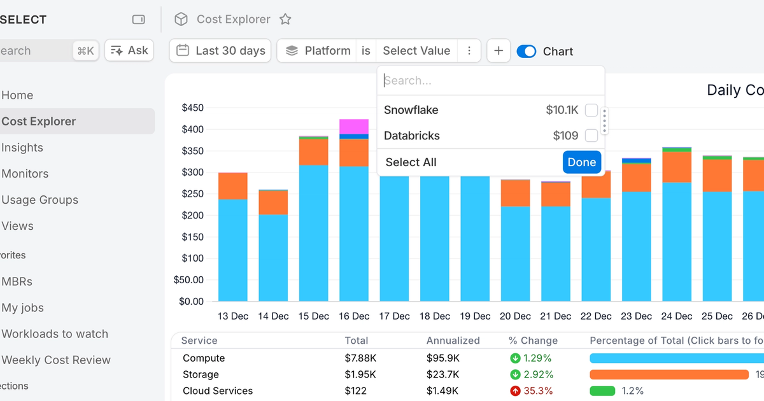Click the calendar icon on the date filter
The height and width of the screenshot is (401, 764).
click(183, 50)
